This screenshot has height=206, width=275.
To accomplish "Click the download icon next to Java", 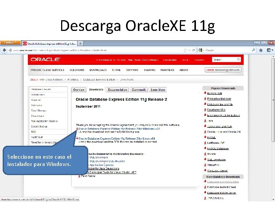I will (x=205, y=121).
